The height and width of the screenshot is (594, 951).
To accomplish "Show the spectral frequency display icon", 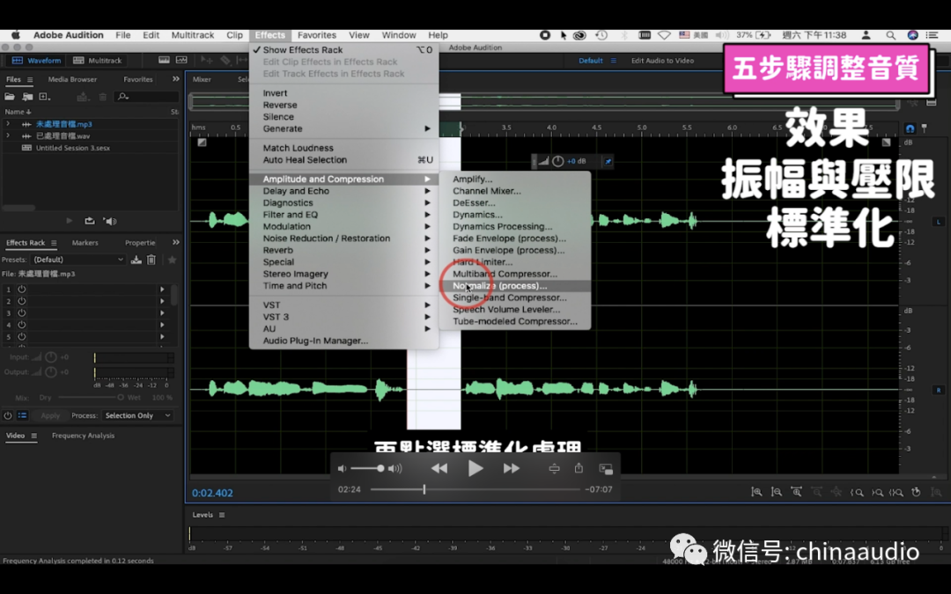I will [164, 60].
